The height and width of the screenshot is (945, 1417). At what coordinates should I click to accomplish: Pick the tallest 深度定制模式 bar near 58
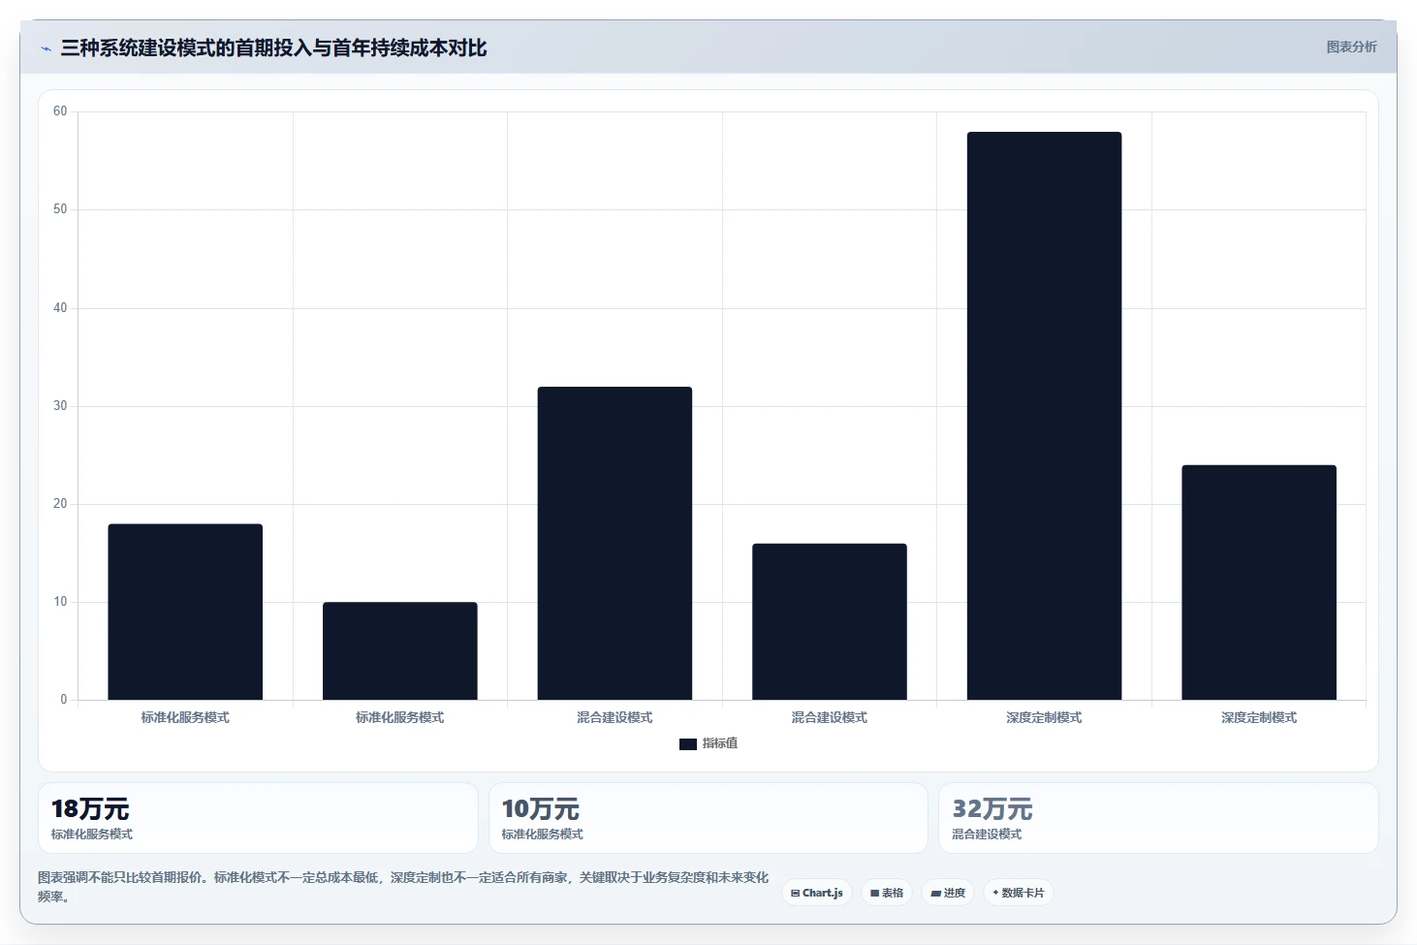coord(1044,416)
